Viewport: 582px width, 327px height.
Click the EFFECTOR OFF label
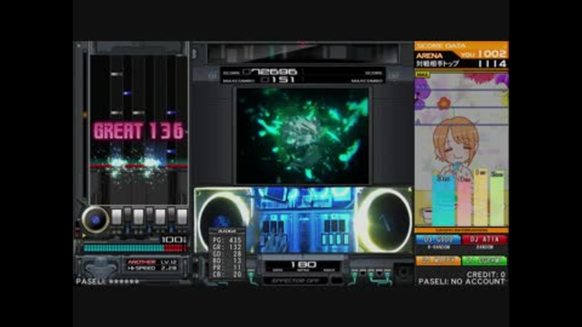point(296,281)
